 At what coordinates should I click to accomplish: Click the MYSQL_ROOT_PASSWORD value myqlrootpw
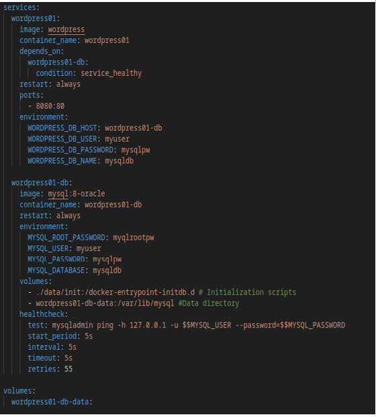pos(134,238)
